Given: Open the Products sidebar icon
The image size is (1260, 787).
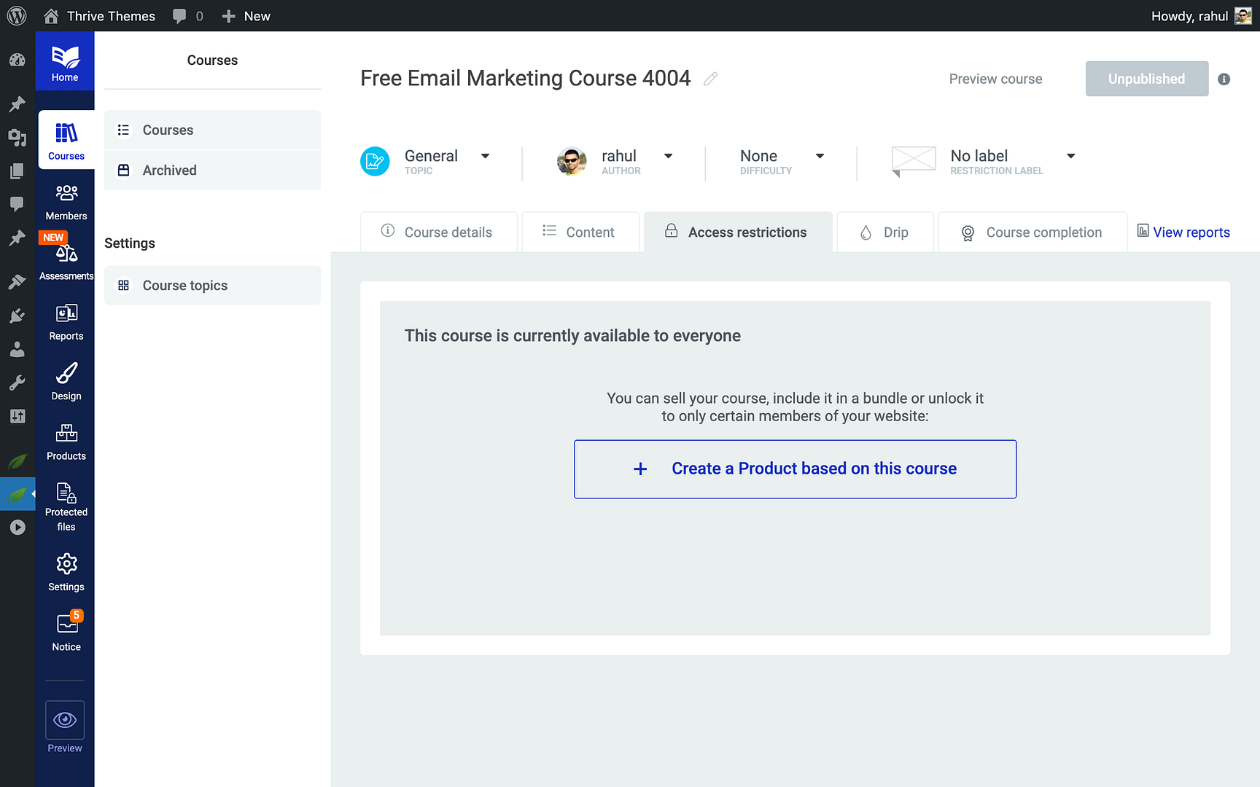Looking at the screenshot, I should point(66,434).
